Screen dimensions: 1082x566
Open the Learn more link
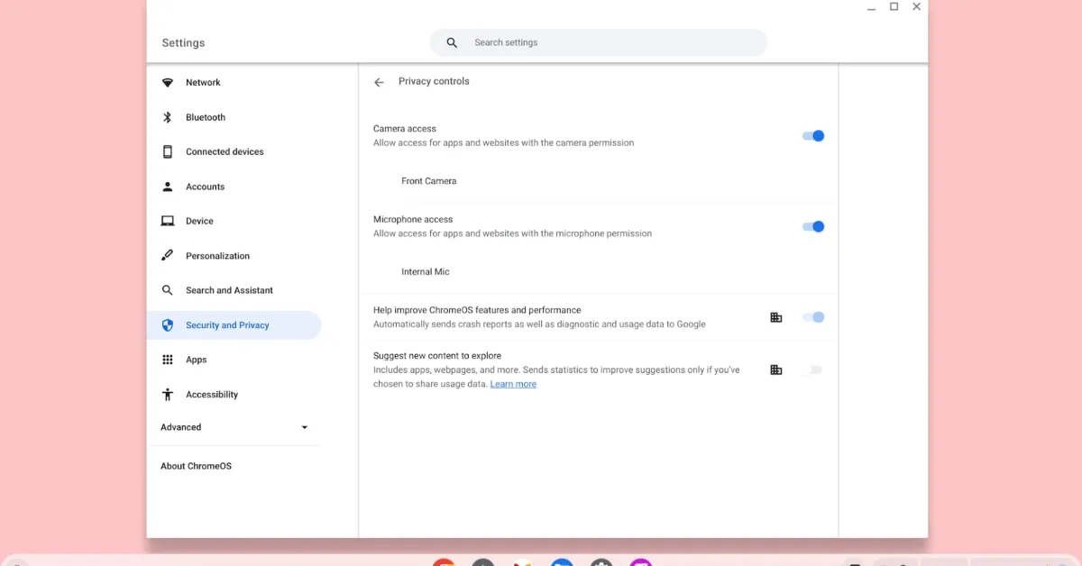tap(513, 383)
